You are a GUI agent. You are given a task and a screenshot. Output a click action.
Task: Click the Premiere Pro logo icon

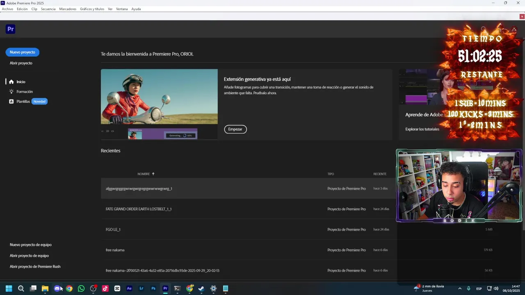pos(11,29)
